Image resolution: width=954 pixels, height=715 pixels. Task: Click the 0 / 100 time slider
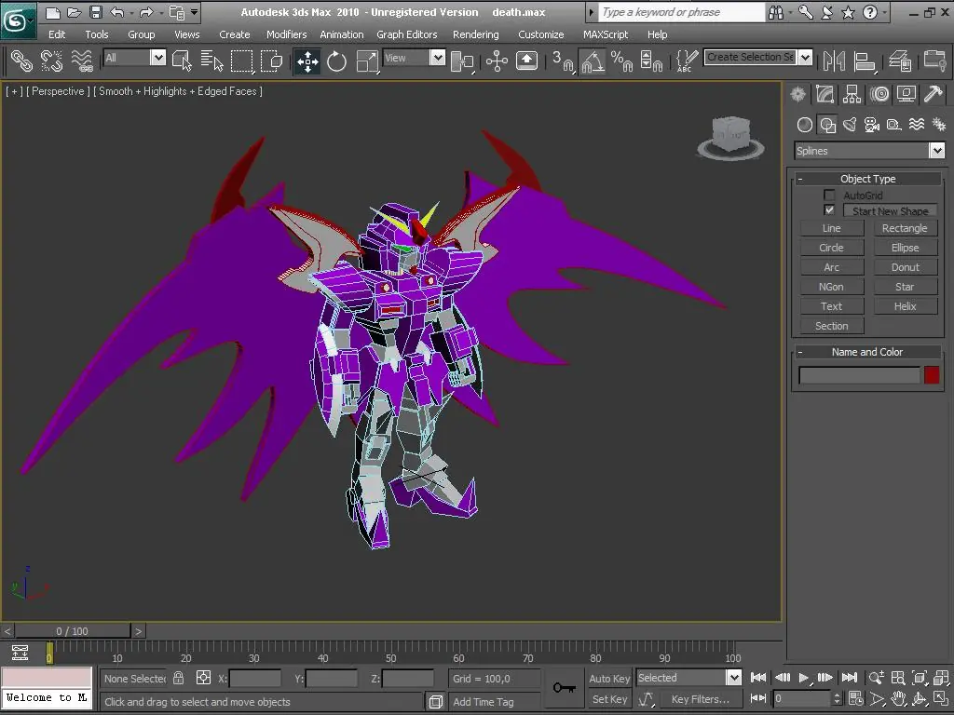point(72,631)
